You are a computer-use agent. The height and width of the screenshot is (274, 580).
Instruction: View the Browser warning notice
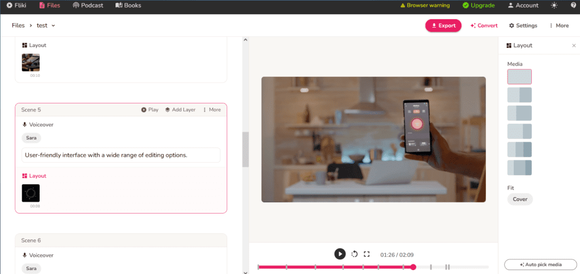pyautogui.click(x=425, y=6)
